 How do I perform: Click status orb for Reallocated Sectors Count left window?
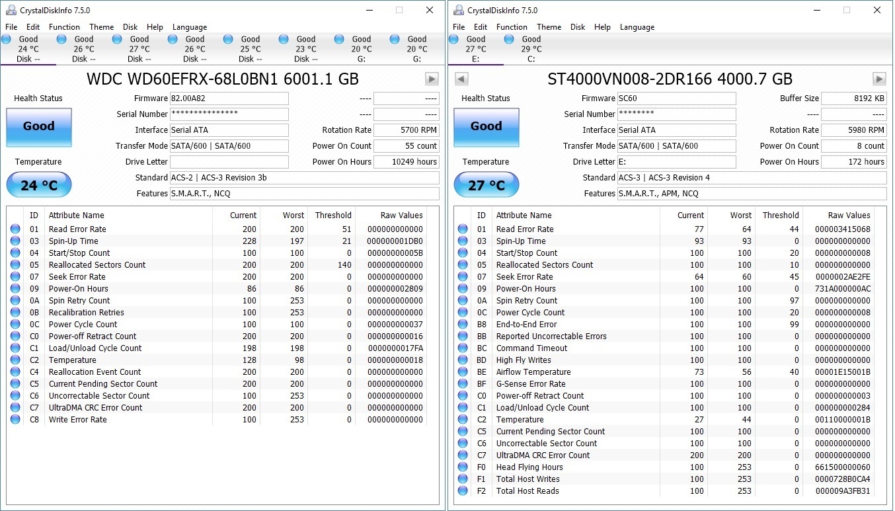pyautogui.click(x=15, y=265)
